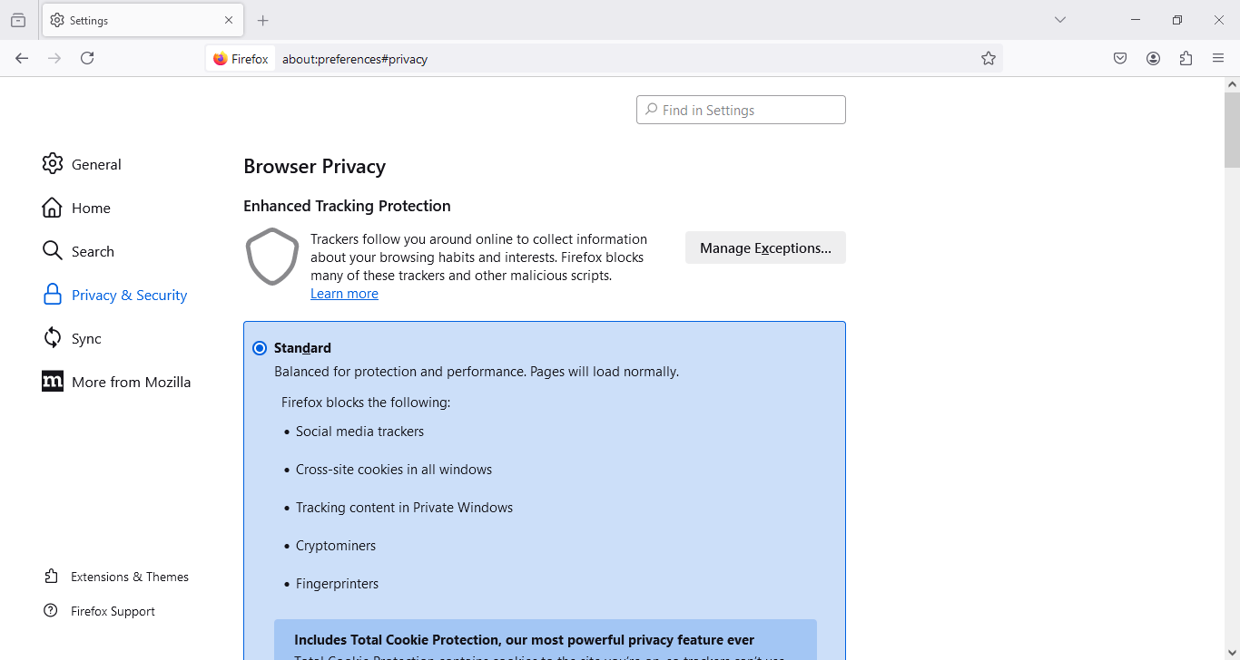Follow the Learn more link
The height and width of the screenshot is (660, 1240).
344,294
